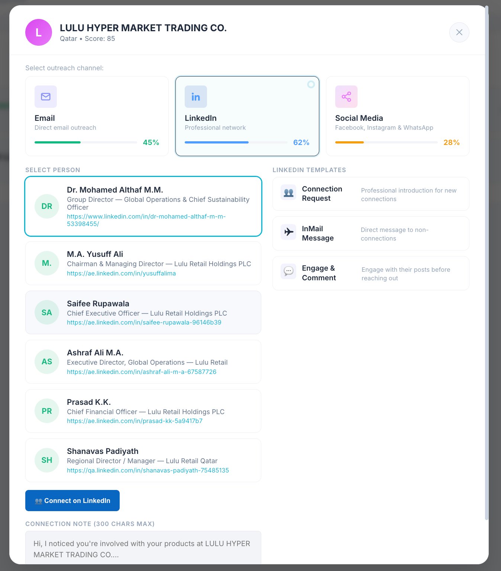501x571 pixels.
Task: Close the outreach dialog with the X button
Action: (x=459, y=32)
